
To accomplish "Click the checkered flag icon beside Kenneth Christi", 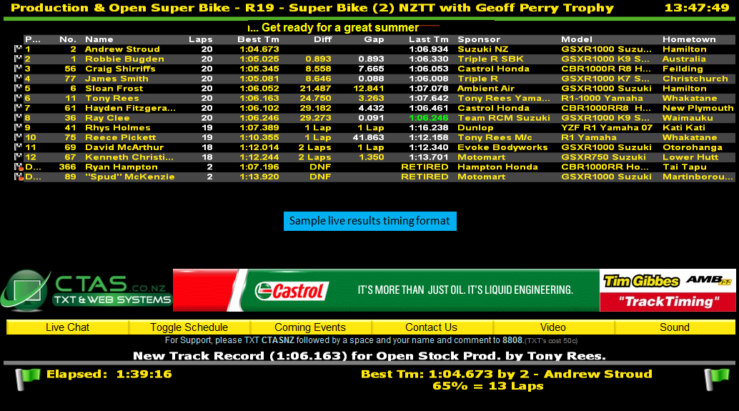I will 19,157.
